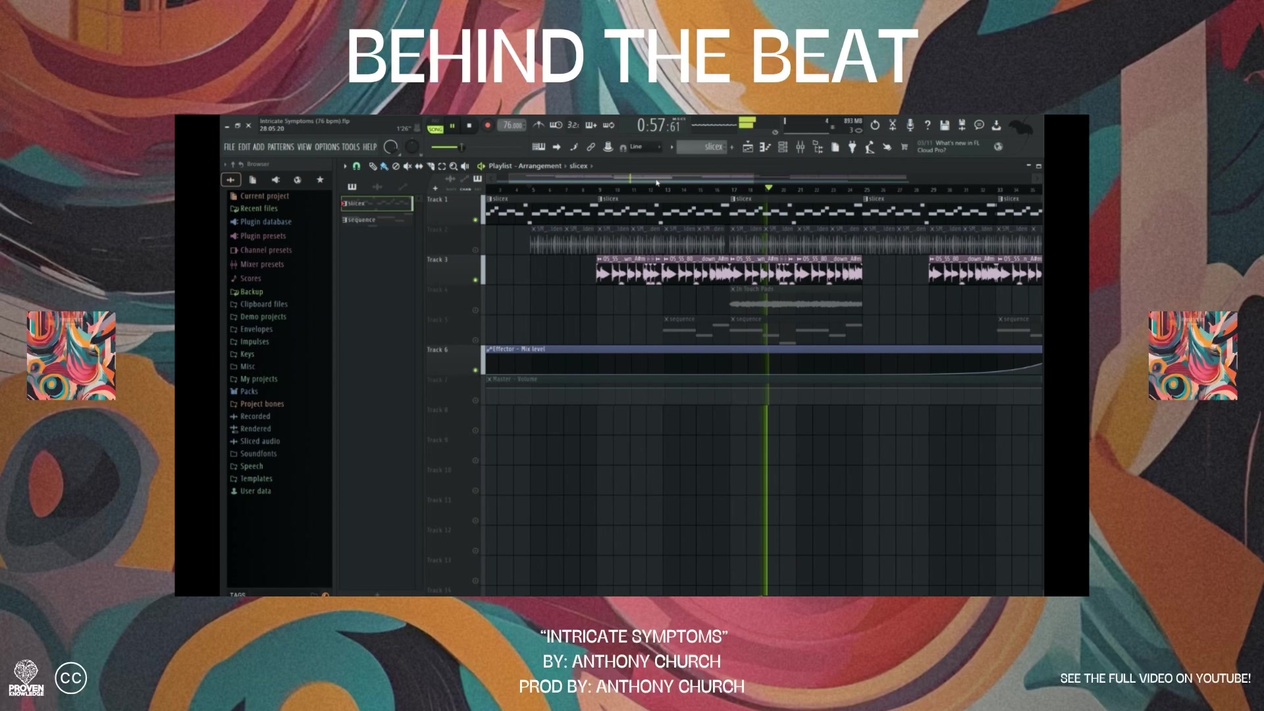This screenshot has height=711, width=1264.
Task: Click the undo history icon
Action: click(875, 125)
